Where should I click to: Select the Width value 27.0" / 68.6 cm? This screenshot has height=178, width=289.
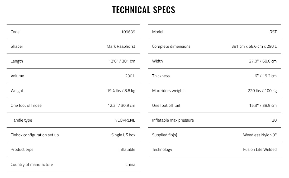click(x=263, y=61)
